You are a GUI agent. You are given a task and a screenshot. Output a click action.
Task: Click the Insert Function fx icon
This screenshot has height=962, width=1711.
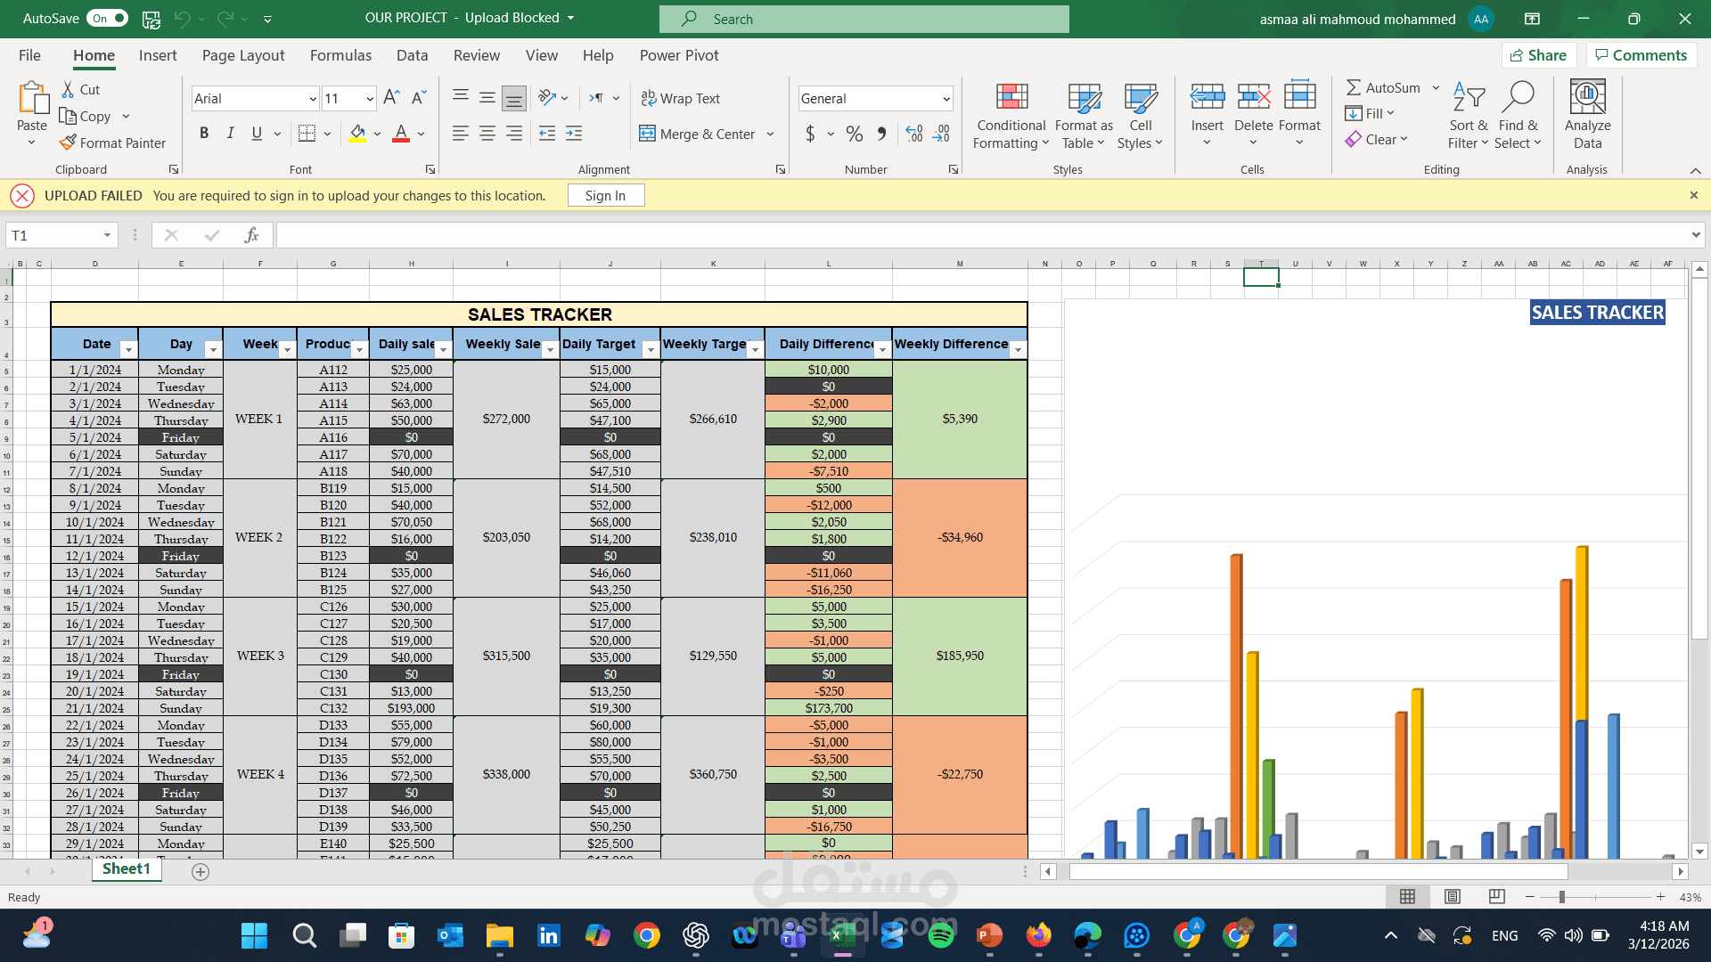click(251, 235)
